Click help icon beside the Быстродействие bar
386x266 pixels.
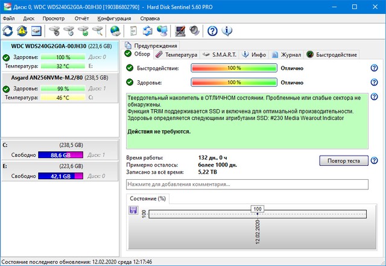[x=374, y=68]
